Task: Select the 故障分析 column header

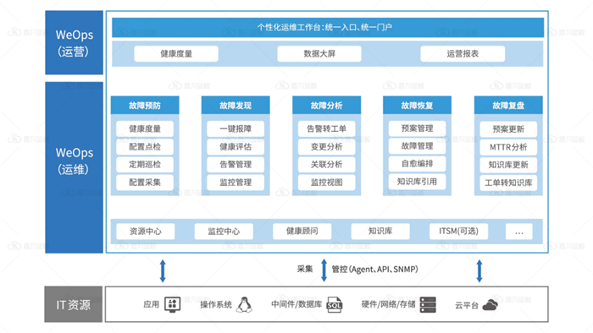Action: point(326,105)
